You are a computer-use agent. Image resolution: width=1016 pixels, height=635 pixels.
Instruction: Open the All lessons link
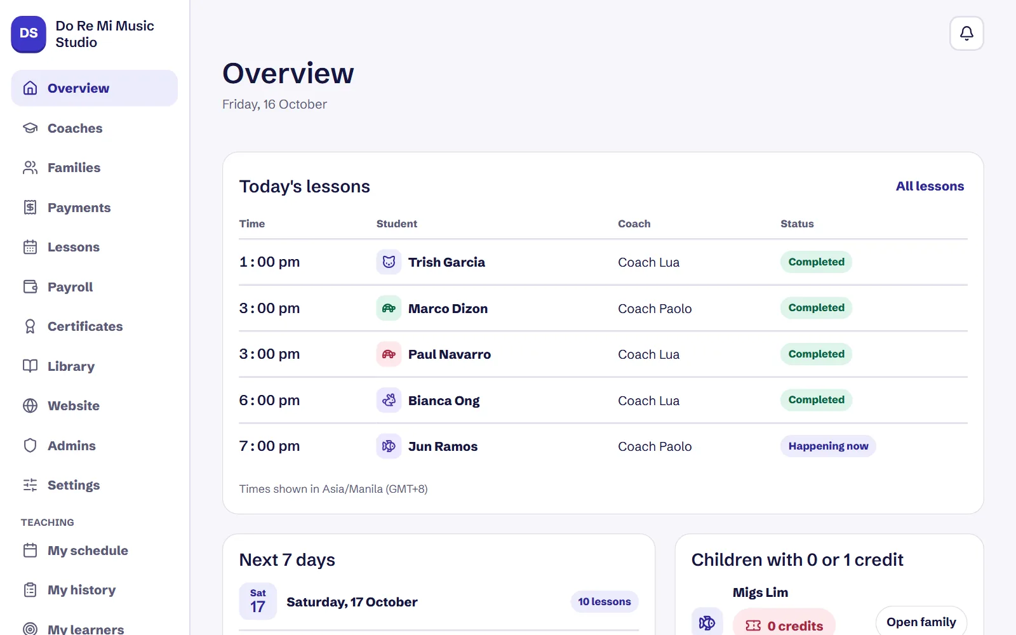pos(930,186)
